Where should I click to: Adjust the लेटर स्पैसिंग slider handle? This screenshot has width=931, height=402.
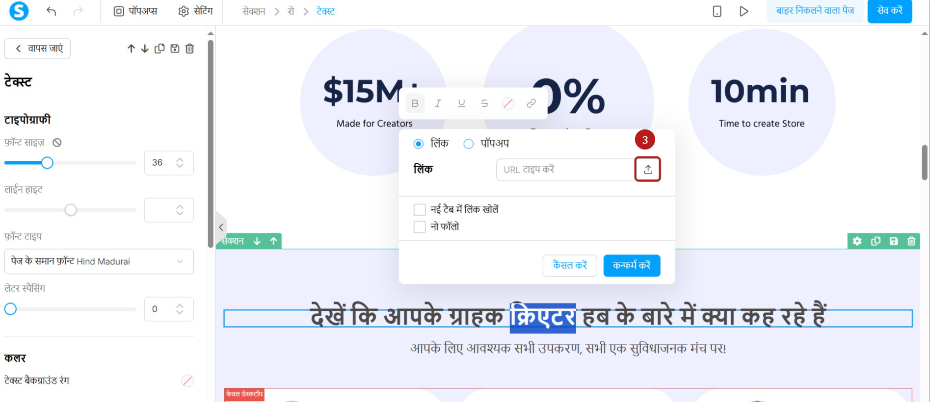point(10,309)
